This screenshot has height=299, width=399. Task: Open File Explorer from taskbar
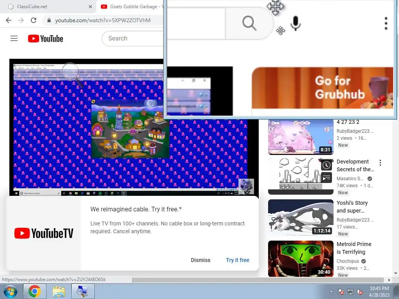pos(58,291)
